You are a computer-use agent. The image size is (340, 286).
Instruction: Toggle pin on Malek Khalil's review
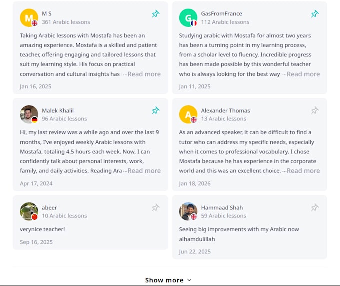[155, 111]
